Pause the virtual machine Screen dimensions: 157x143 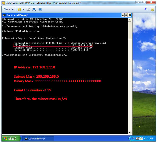point(19,9)
